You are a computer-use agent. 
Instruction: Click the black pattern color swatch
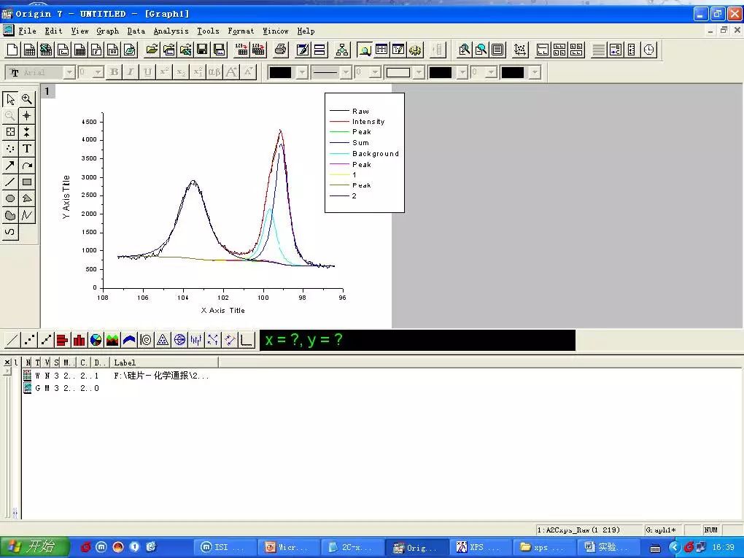pos(441,72)
